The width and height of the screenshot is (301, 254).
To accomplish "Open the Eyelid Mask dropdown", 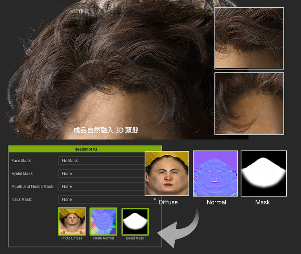I will click(x=102, y=174).
